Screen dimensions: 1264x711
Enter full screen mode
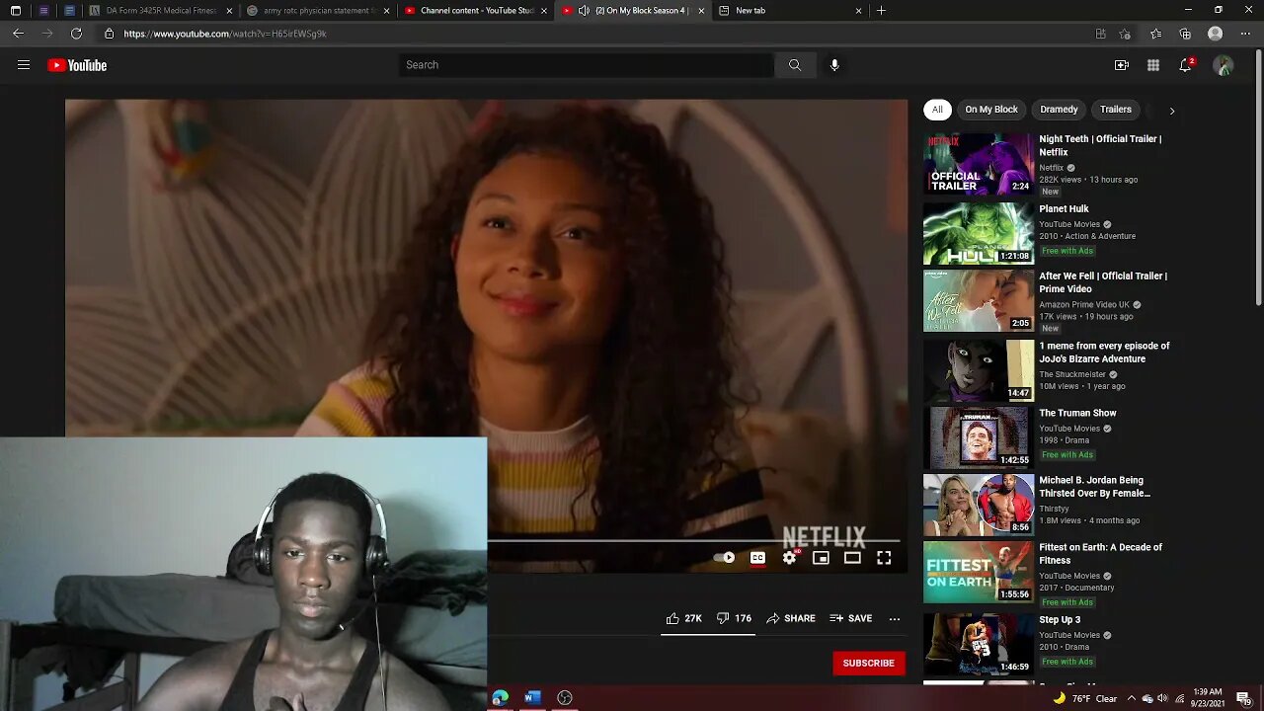884,558
